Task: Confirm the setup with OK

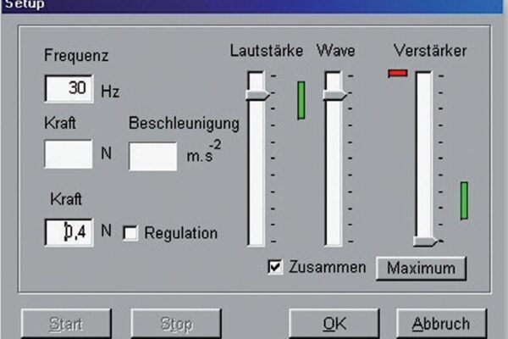Action: (x=335, y=324)
